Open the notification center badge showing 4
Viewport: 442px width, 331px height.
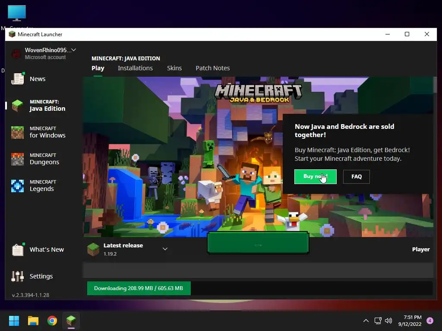(430, 321)
